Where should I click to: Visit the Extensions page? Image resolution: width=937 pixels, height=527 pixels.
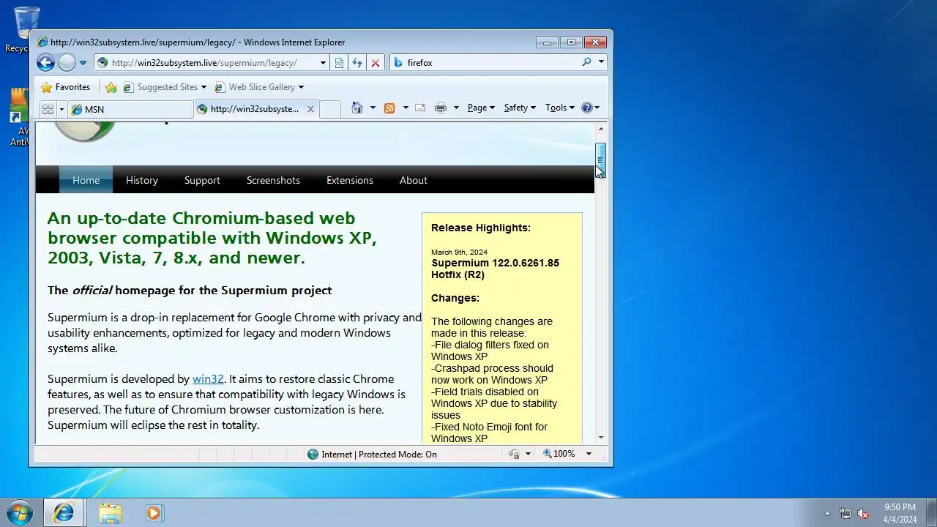click(350, 180)
